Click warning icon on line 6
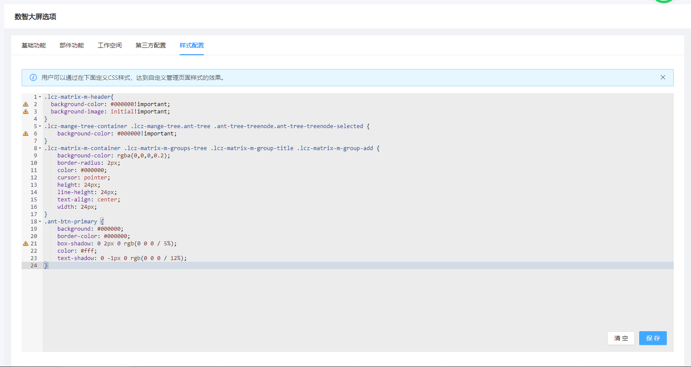 [x=25, y=134]
